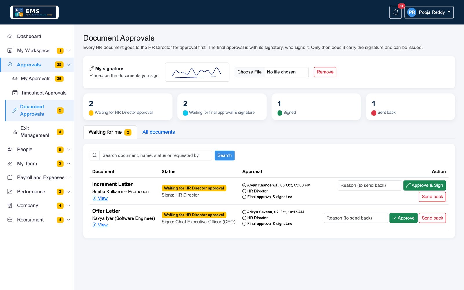Click the blue Search button
Viewport: 464px width, 290px height.
(224, 155)
